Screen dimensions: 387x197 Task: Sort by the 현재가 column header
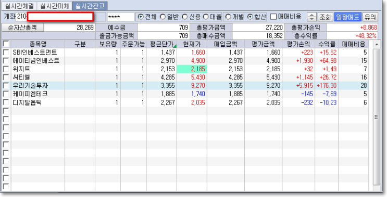point(192,44)
